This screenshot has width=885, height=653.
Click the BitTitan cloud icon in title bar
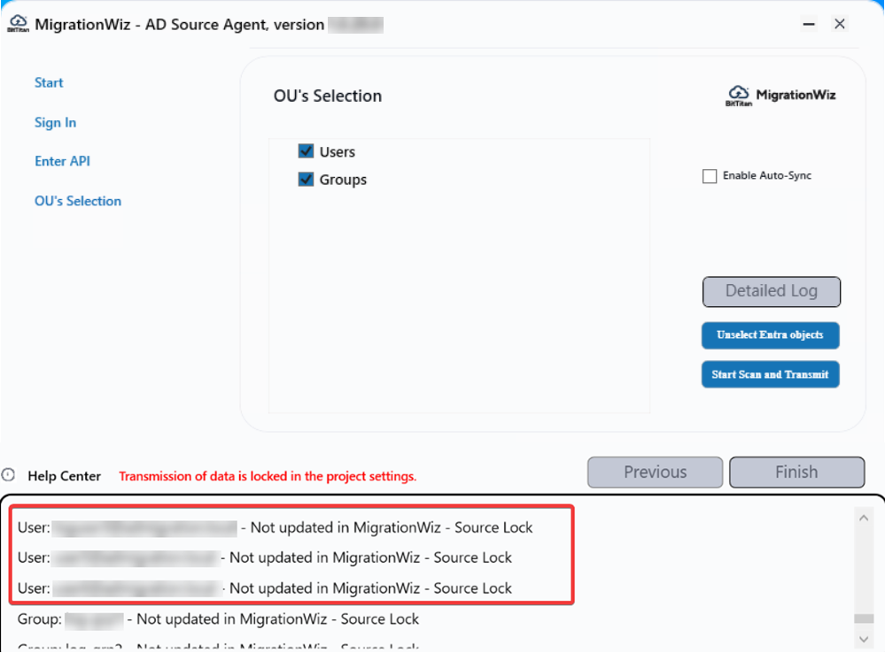coord(18,24)
